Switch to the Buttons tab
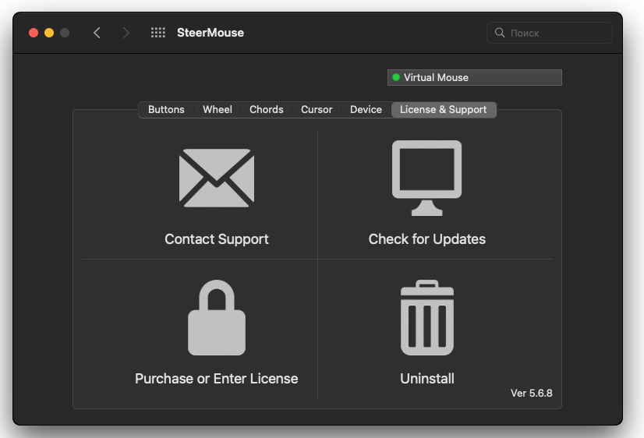644x438 pixels. point(166,110)
